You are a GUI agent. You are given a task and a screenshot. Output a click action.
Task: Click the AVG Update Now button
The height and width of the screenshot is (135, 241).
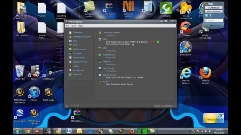(214, 12)
